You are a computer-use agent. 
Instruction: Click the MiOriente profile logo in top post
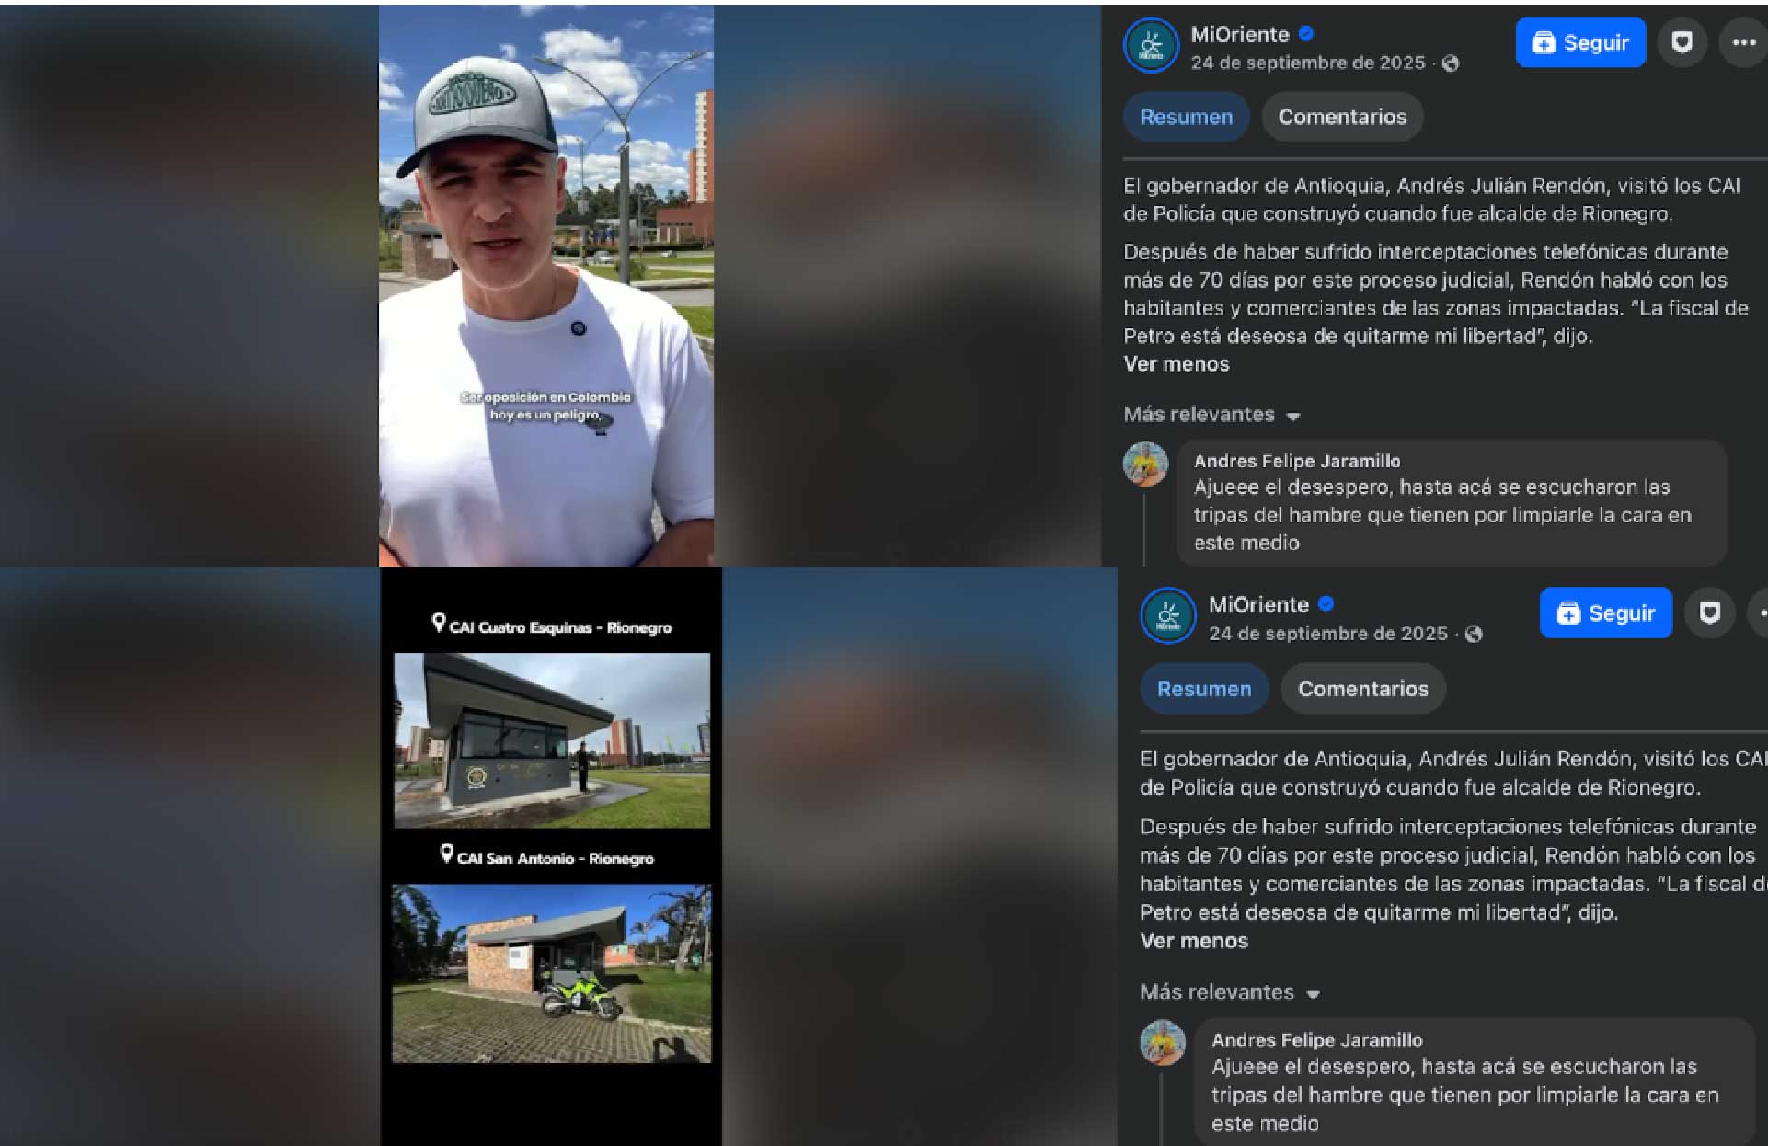coord(1151,45)
